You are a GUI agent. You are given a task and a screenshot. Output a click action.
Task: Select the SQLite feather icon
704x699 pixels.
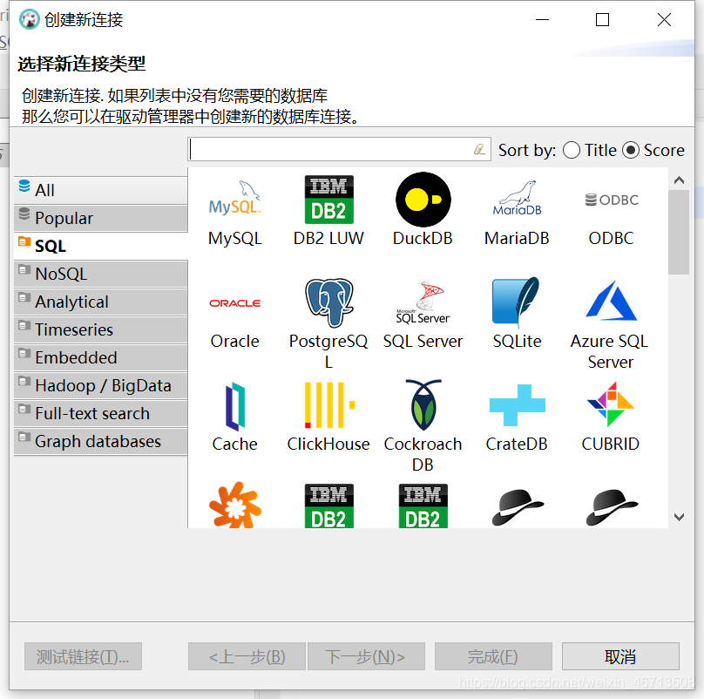coord(518,302)
